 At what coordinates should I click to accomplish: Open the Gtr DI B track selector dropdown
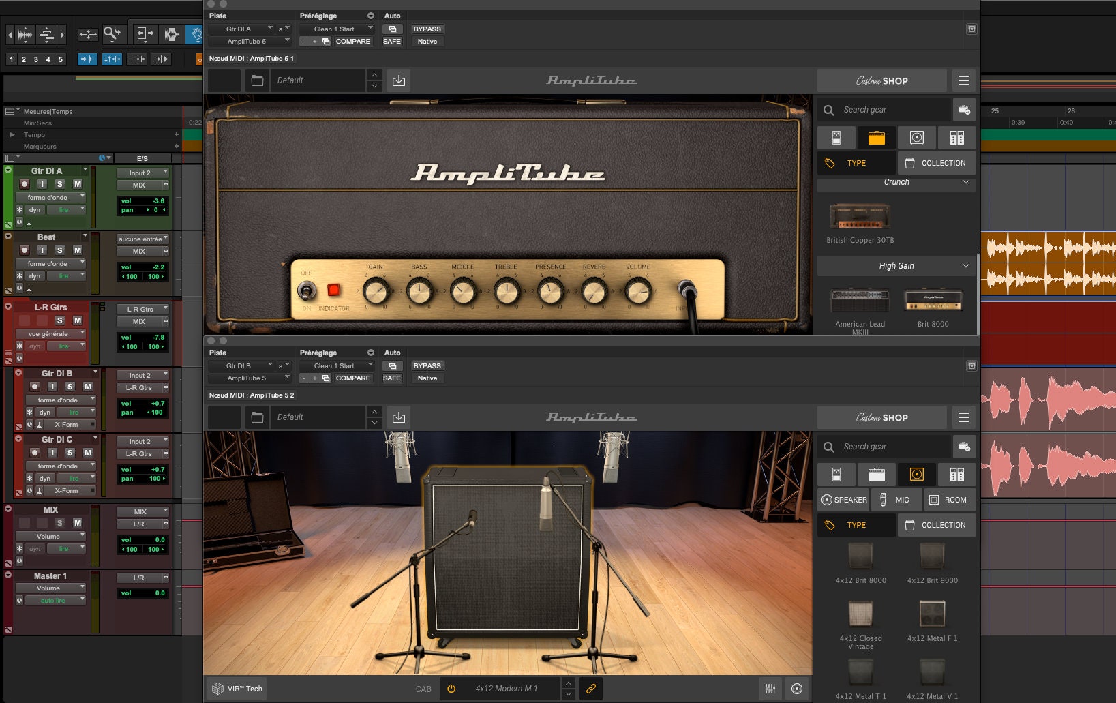[x=241, y=365]
